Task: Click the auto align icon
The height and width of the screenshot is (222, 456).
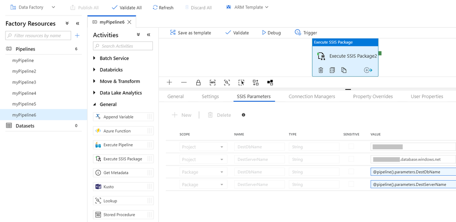Action: 256,83
